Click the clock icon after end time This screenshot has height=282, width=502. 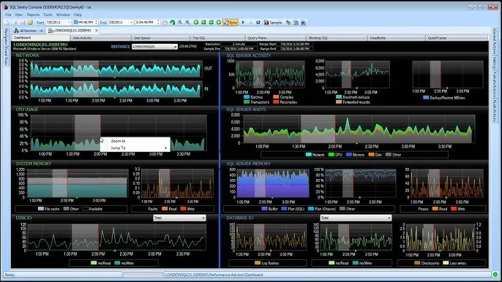[165, 23]
